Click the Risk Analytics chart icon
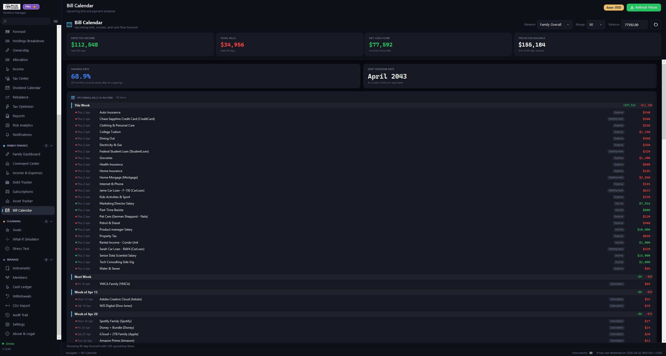This screenshot has height=356, width=666. [8, 125]
